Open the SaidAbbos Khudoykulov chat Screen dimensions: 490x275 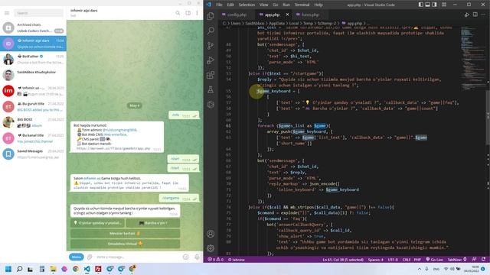33,75
